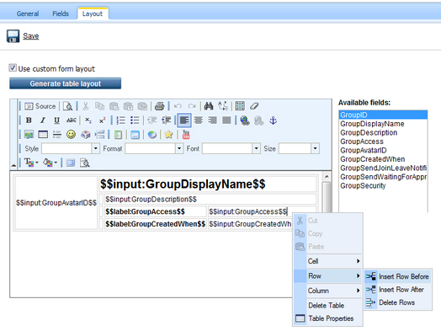Image resolution: width=441 pixels, height=331 pixels.
Task: Click the Maximize editor icon
Action: tap(71, 163)
